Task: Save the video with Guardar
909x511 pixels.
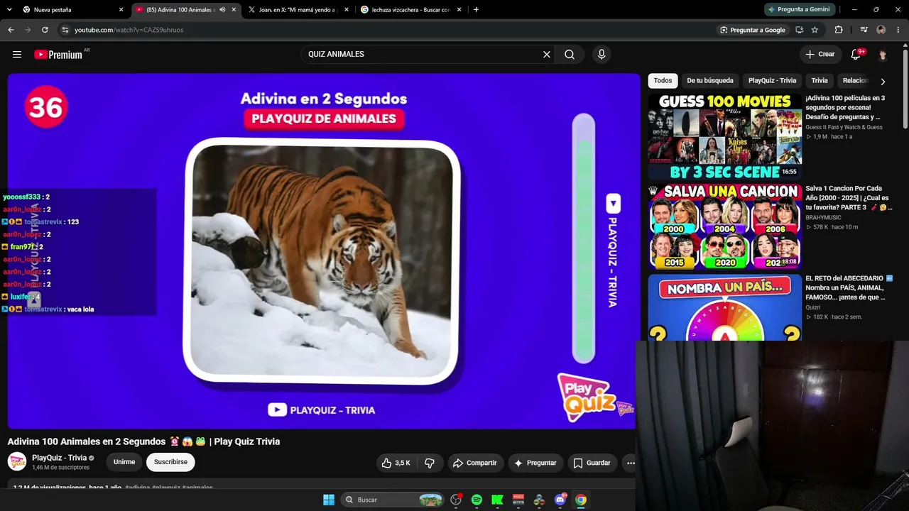Action: point(592,463)
